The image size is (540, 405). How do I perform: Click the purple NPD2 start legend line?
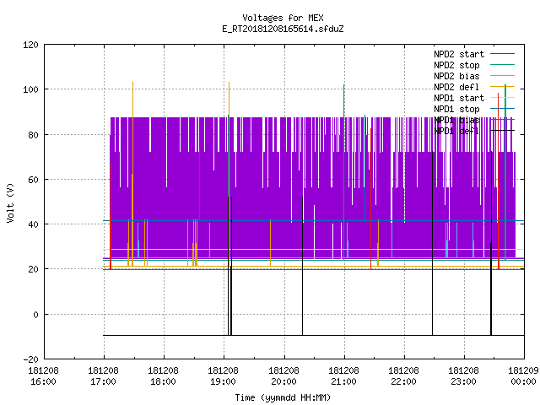click(503, 54)
